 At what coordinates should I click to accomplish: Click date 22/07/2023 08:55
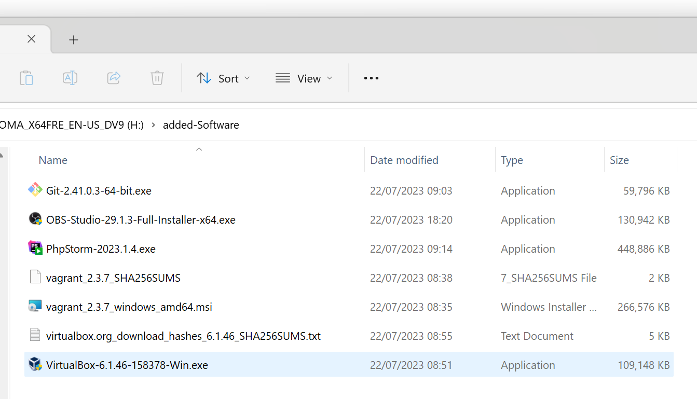point(411,336)
